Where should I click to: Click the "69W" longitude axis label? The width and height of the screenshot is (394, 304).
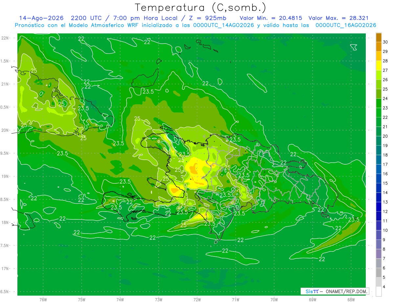pyautogui.click(x=313, y=299)
